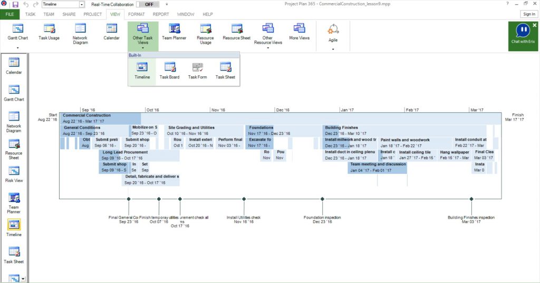
Task: Open Risk View in left sidebar
Action: tap(14, 174)
